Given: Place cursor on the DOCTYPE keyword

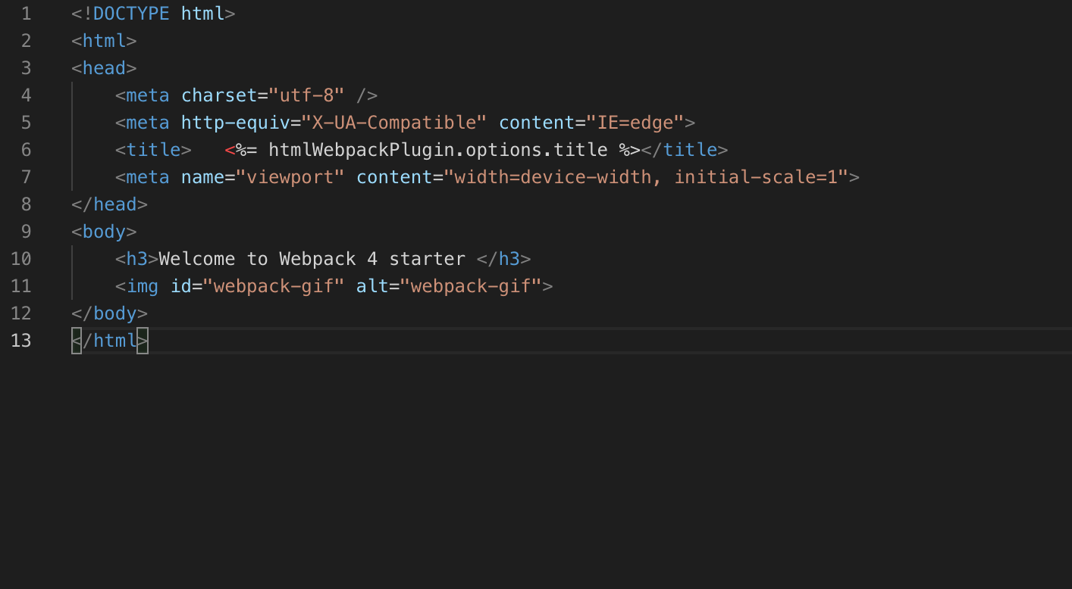Looking at the screenshot, I should (131, 14).
